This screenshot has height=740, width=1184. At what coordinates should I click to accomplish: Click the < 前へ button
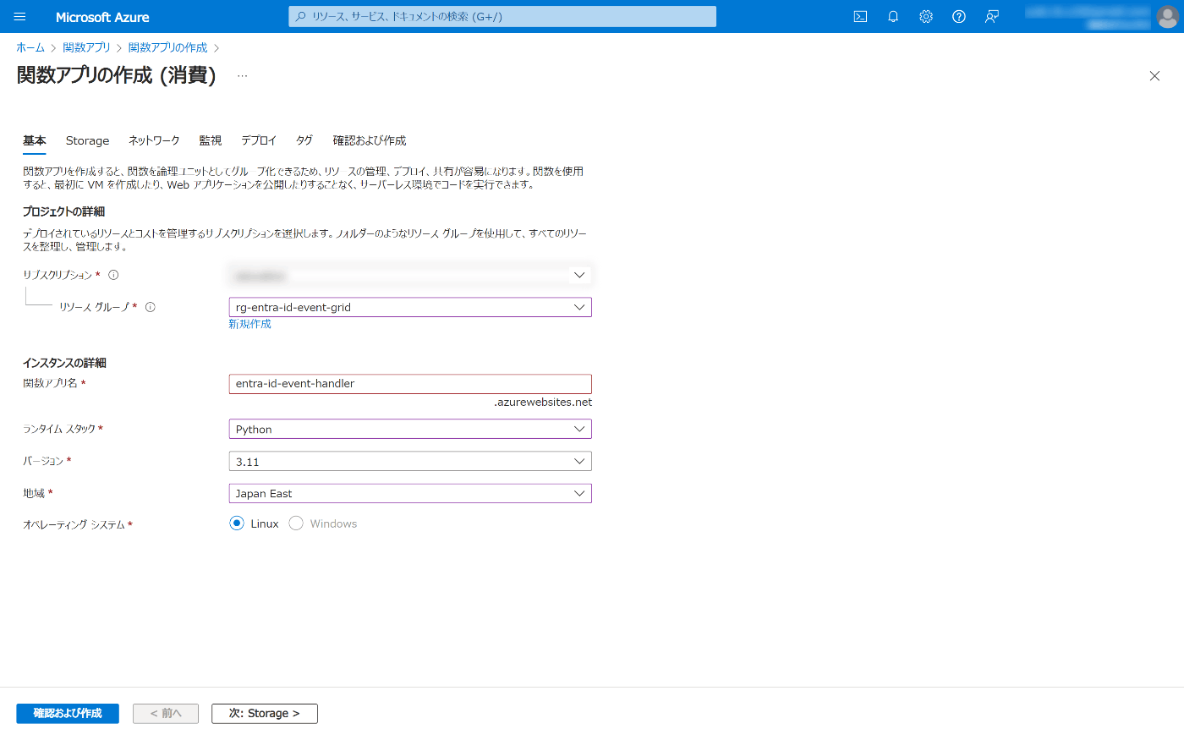(166, 714)
